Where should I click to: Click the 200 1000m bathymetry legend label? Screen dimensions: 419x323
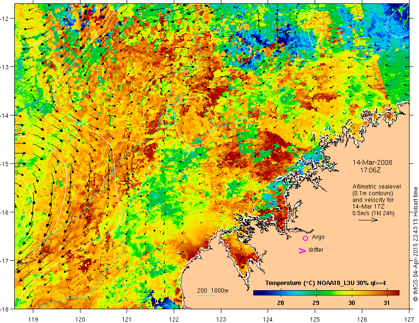tap(213, 291)
